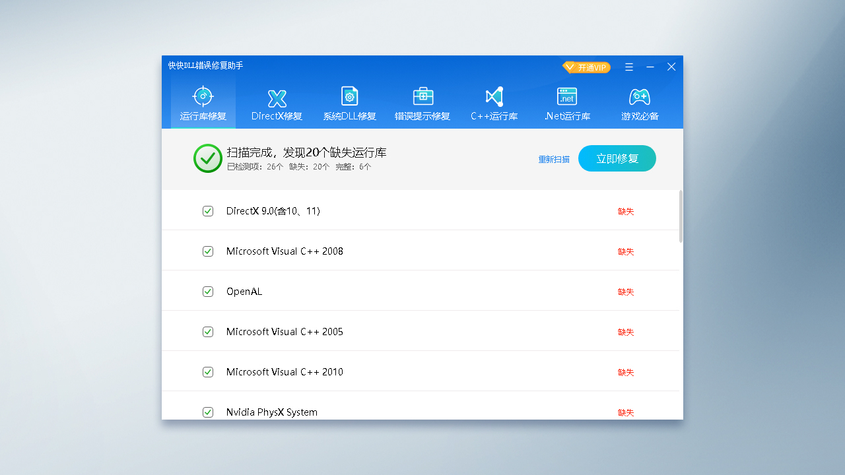Uncheck Nvidia PhysX System
Image resolution: width=845 pixels, height=475 pixels.
(208, 412)
